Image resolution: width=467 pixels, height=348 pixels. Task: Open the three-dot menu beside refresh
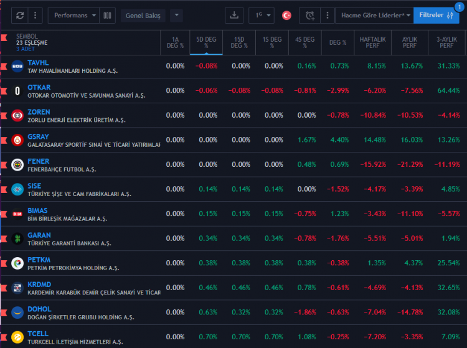point(35,15)
